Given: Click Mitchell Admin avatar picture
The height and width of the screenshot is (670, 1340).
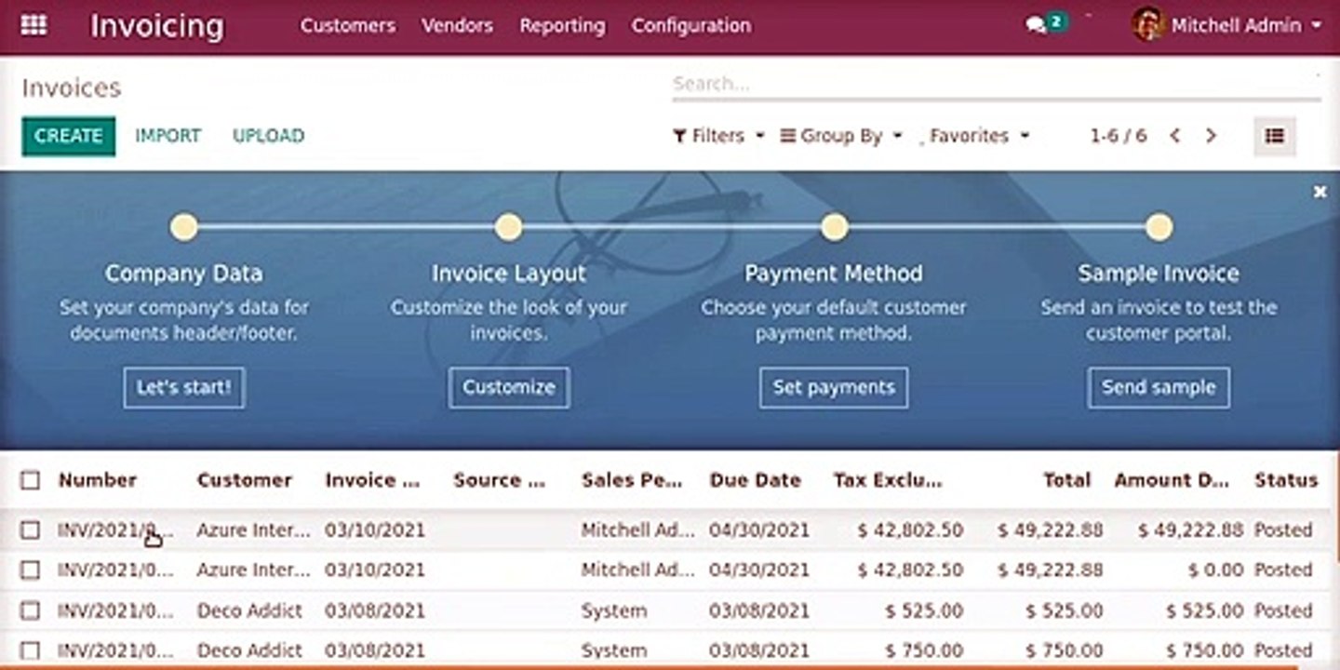Looking at the screenshot, I should coord(1148,24).
